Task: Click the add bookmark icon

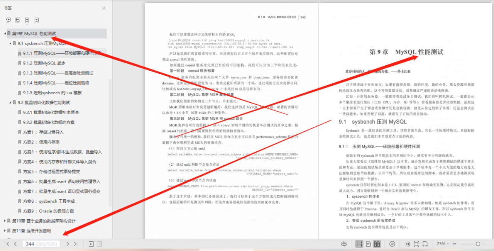Action: (27, 20)
